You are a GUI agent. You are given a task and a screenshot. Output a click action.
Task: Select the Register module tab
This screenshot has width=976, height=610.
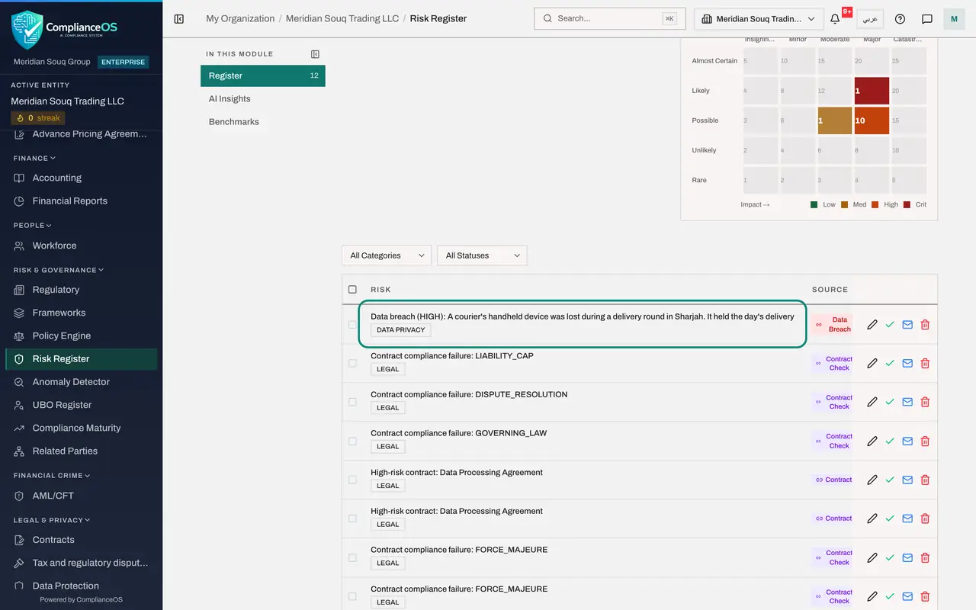tap(263, 75)
